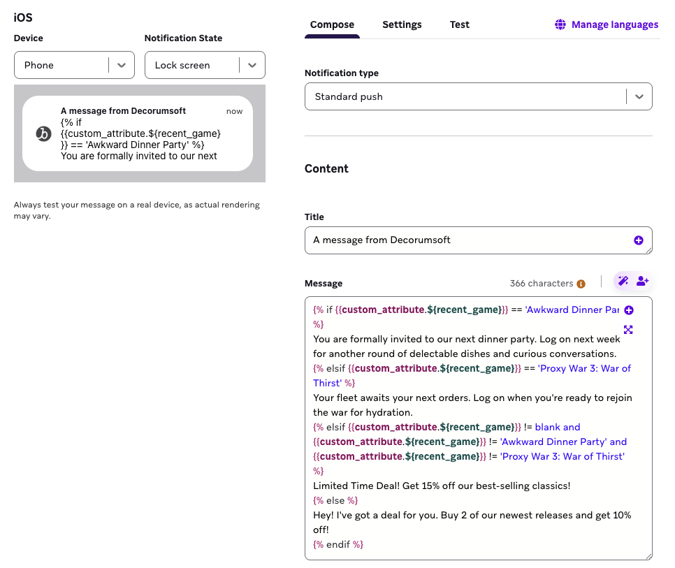Select the Compose tab
675x568 pixels.
(332, 25)
